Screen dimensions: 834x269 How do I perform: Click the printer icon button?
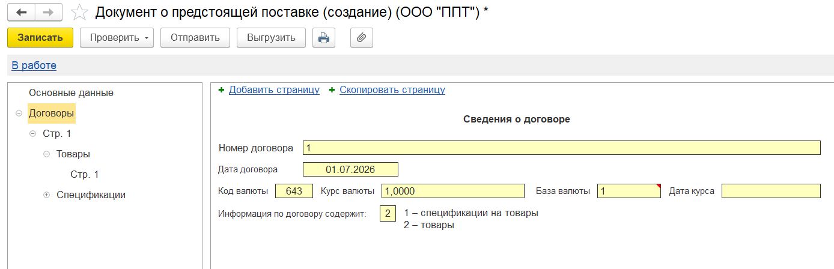324,37
